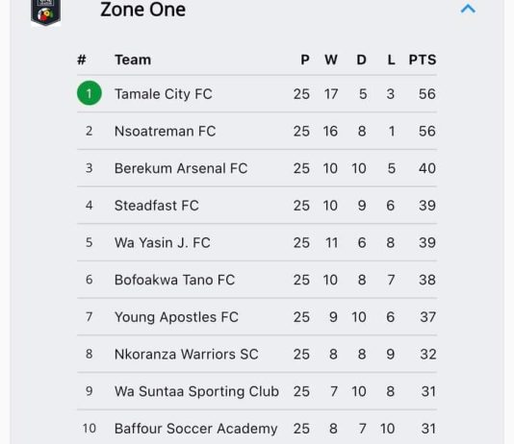Click the D draws column header
Screen dimensions: 514x444
(361, 60)
